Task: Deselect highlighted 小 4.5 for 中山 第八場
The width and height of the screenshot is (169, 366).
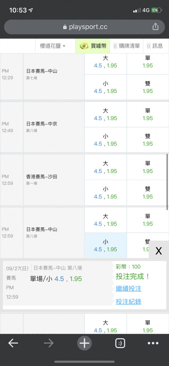Action: tap(105, 245)
